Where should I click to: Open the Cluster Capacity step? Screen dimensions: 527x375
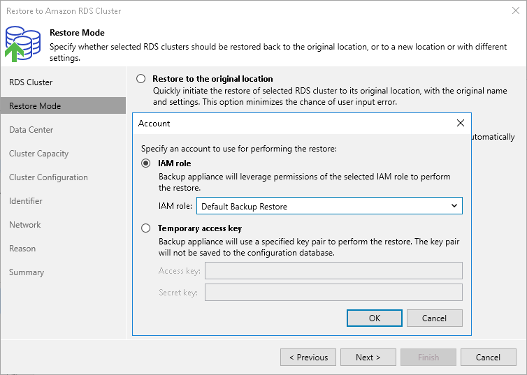pos(38,154)
